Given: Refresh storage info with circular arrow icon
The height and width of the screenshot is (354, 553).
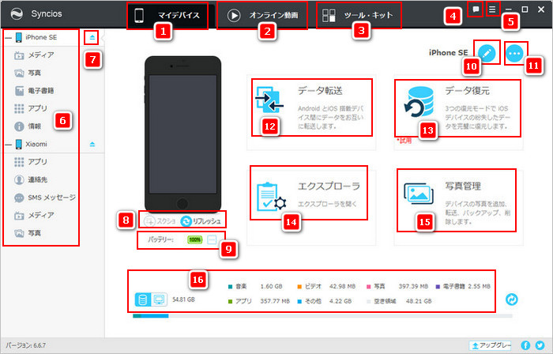Looking at the screenshot, I should (511, 299).
